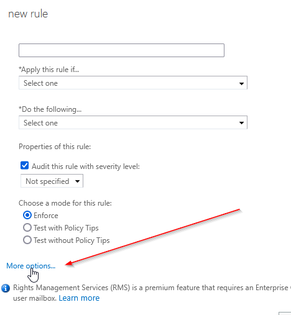Choose 'Test with Policy Tips' mode

pyautogui.click(x=27, y=227)
